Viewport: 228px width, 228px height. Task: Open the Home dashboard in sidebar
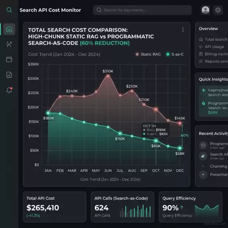(x=9, y=29)
